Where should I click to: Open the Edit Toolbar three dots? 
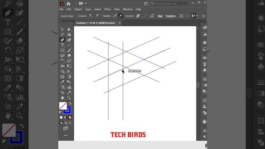66,135
